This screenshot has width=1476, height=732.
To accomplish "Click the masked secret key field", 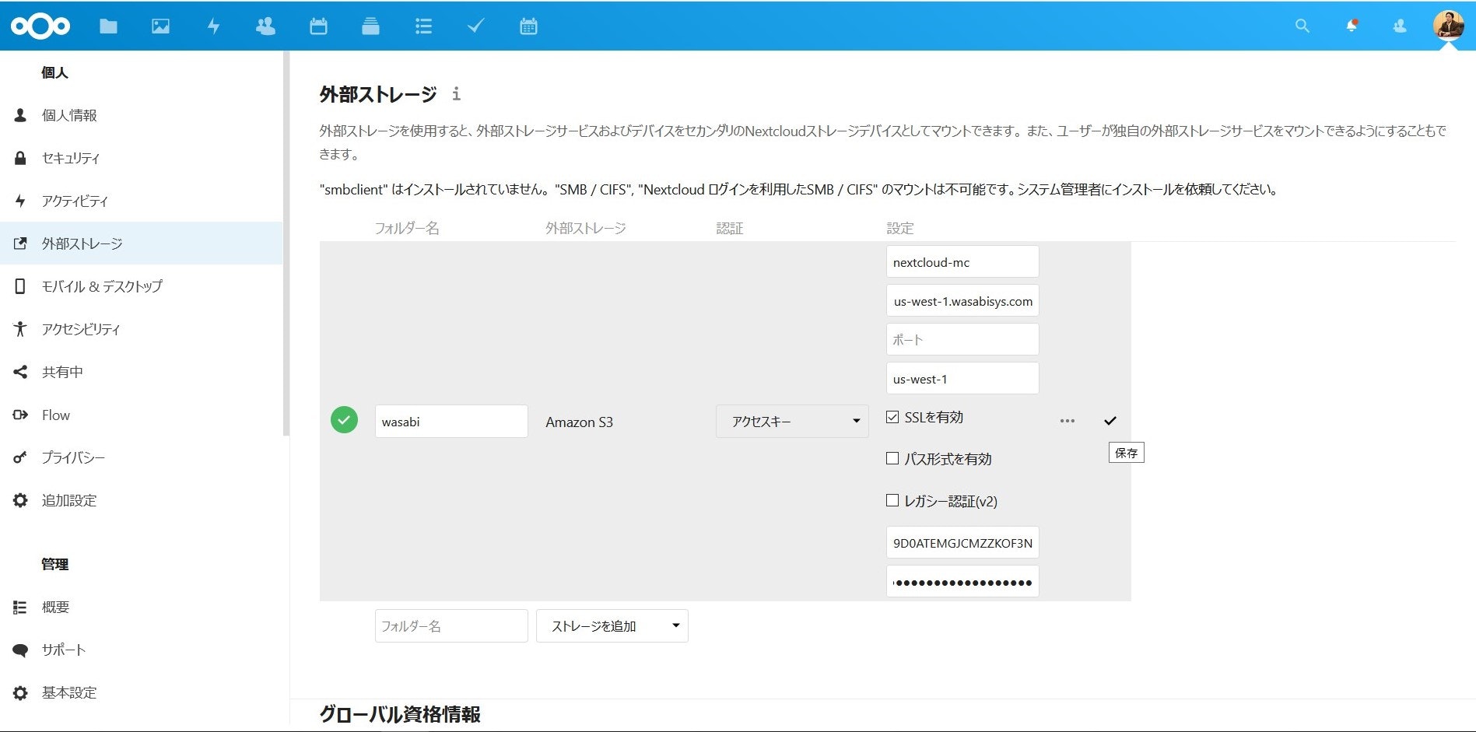I will click(x=962, y=581).
